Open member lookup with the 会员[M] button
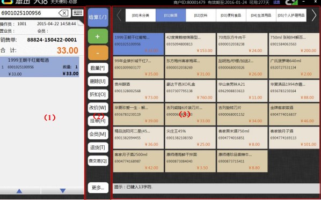This screenshot has width=321, height=200. tap(98, 134)
